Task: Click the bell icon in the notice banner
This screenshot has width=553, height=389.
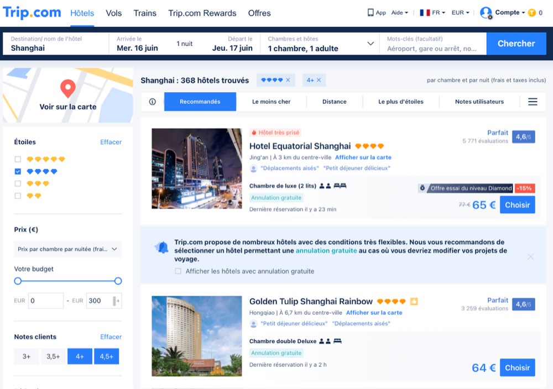Action: [162, 248]
